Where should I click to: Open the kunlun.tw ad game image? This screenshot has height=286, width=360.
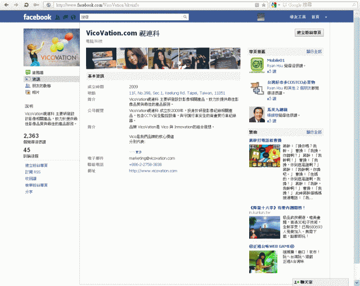[264, 227]
